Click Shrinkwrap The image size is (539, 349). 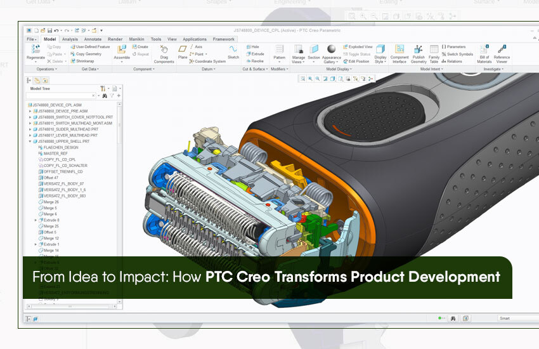click(82, 61)
